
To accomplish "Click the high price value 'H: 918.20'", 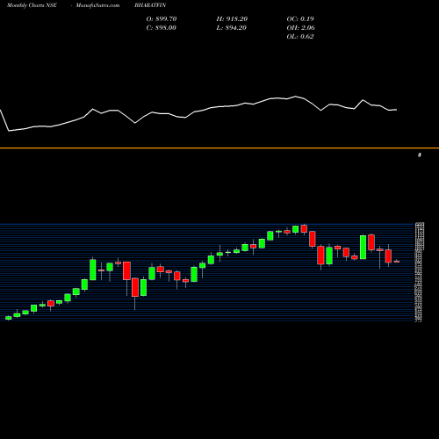I will 232,19.
